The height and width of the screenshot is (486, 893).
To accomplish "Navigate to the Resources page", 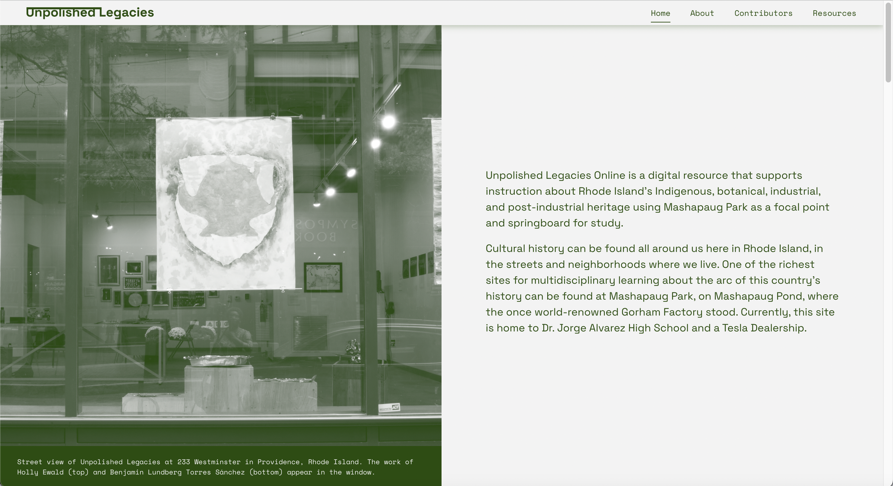I will click(x=834, y=13).
